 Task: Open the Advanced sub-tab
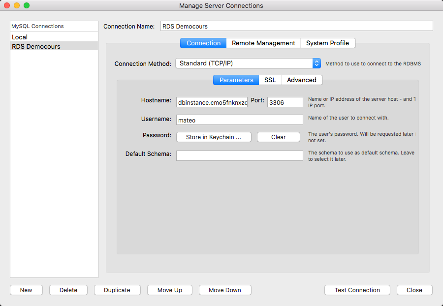click(302, 80)
